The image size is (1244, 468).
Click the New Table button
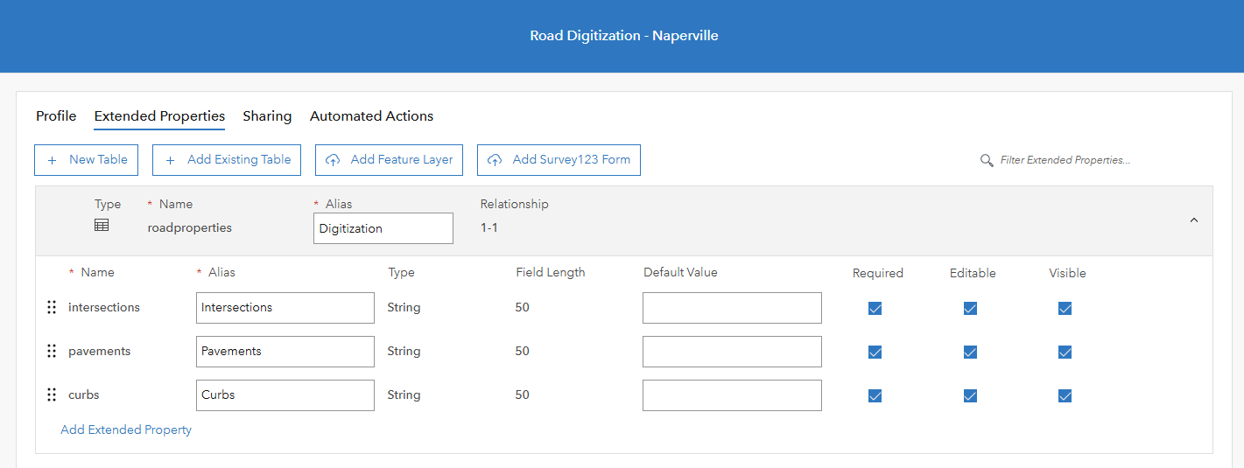pyautogui.click(x=88, y=160)
